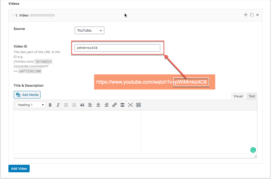This screenshot has width=271, height=179.
Task: Align text left
Action: [x=90, y=105]
